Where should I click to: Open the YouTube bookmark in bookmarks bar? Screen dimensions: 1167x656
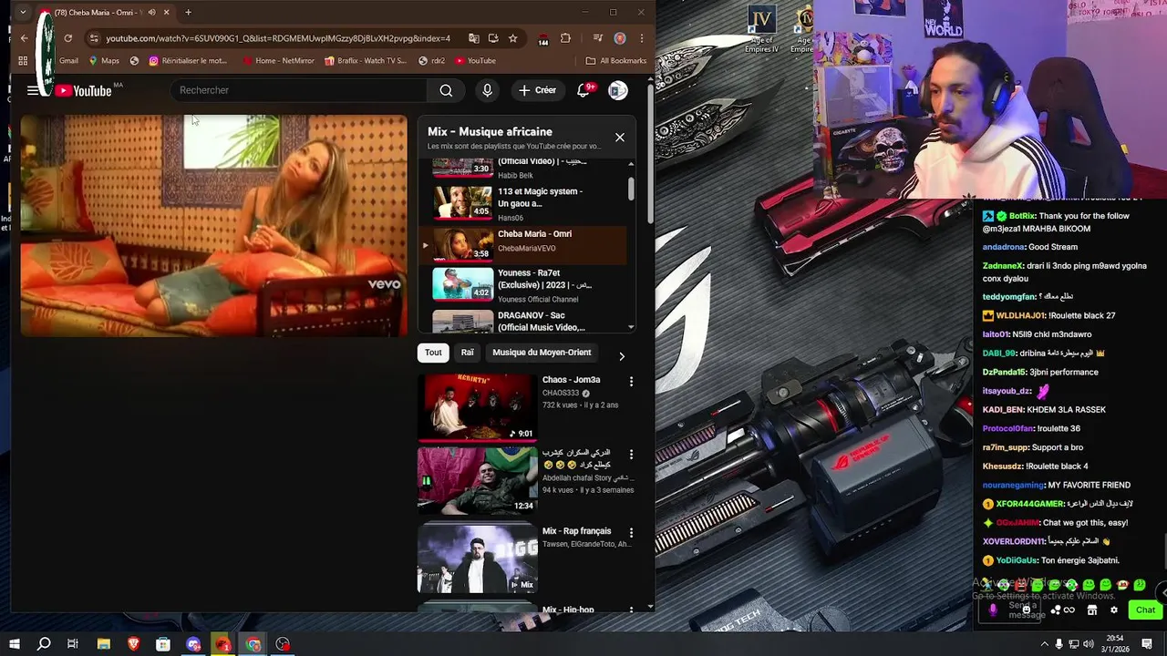(x=475, y=61)
